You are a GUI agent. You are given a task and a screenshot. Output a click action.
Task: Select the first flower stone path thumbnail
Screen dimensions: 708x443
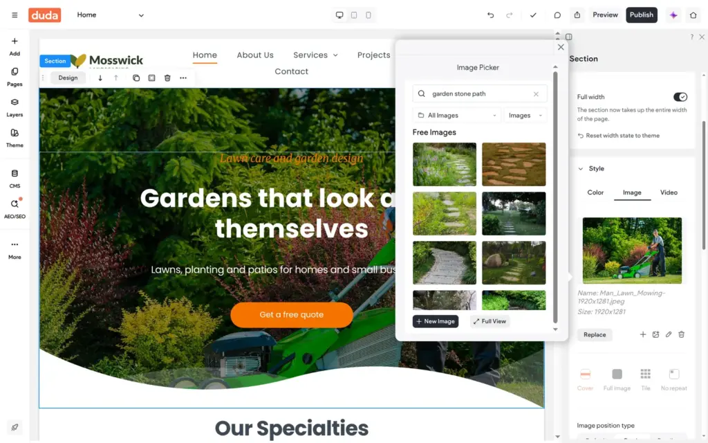coord(445,165)
